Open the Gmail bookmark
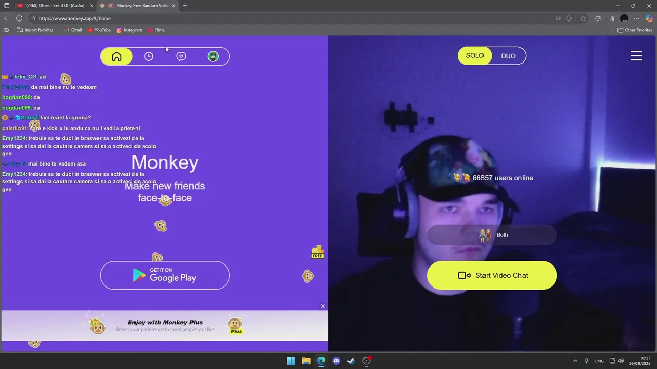 pyautogui.click(x=73, y=30)
